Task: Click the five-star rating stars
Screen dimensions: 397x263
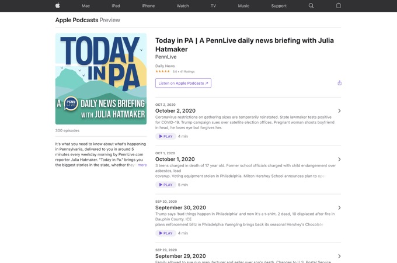Action: [x=162, y=71]
